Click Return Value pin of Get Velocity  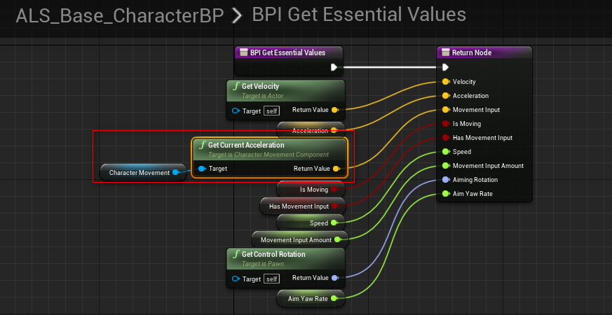coord(335,110)
